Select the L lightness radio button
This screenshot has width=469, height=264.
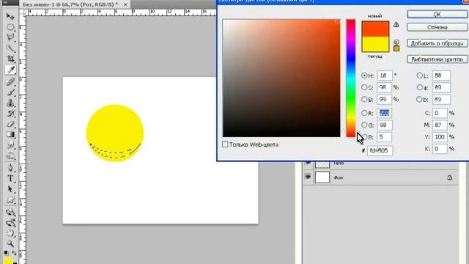coord(419,76)
